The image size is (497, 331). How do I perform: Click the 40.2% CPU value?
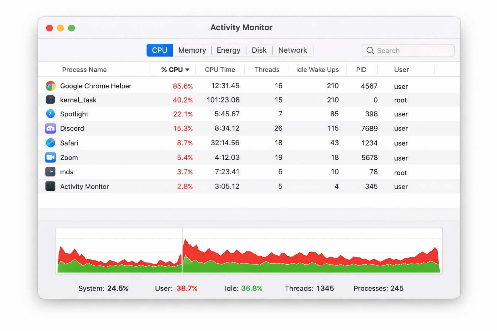coord(183,100)
